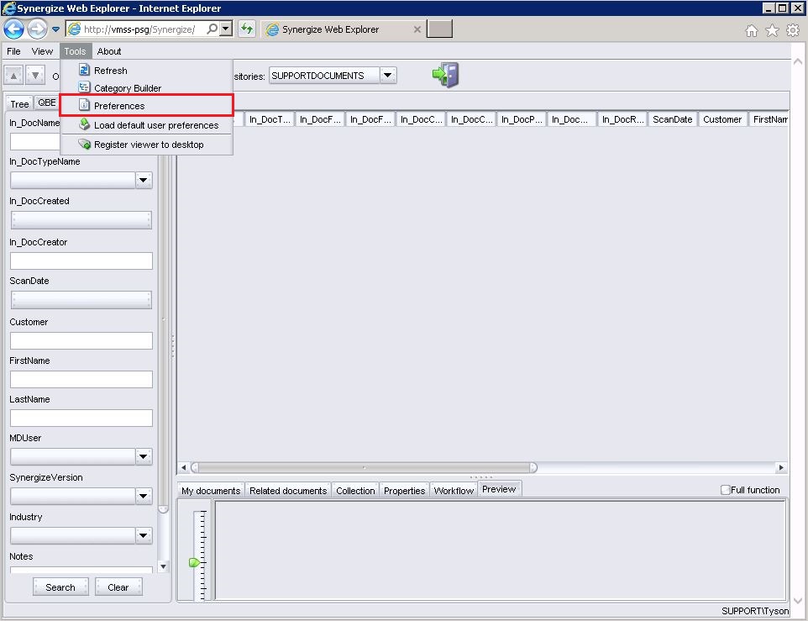Click the browser refresh/compatibility icon

(247, 29)
